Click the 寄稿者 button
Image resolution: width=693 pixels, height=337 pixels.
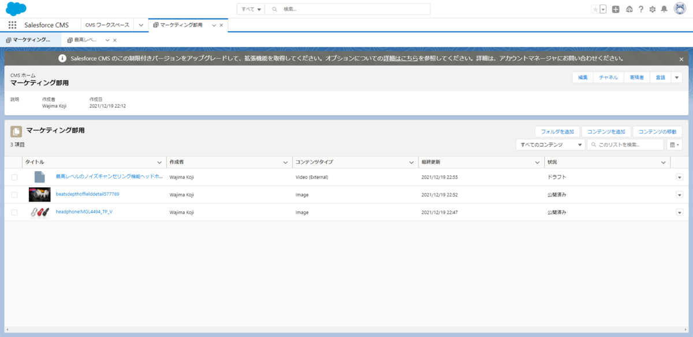[x=637, y=77]
